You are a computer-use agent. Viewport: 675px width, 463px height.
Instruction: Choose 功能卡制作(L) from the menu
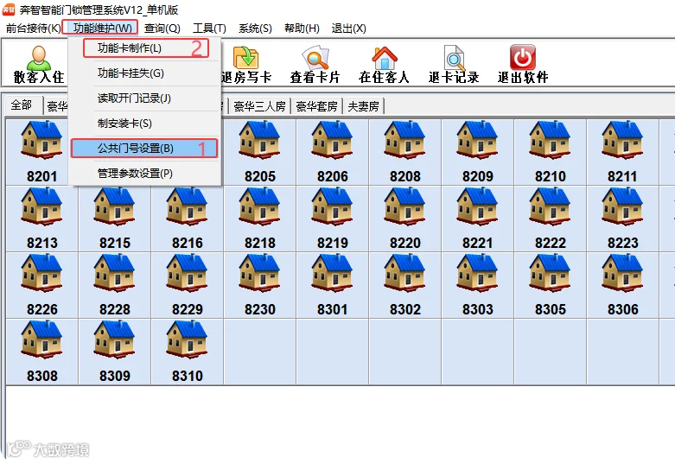pos(145,48)
